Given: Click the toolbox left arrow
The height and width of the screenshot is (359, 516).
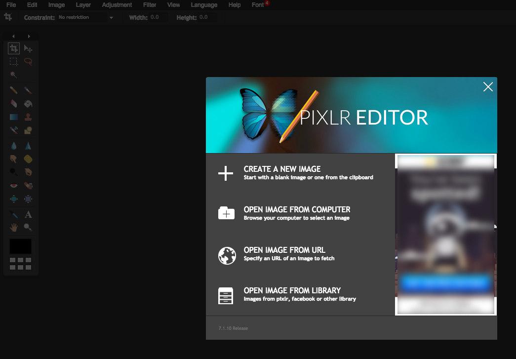Looking at the screenshot, I should [x=13, y=36].
